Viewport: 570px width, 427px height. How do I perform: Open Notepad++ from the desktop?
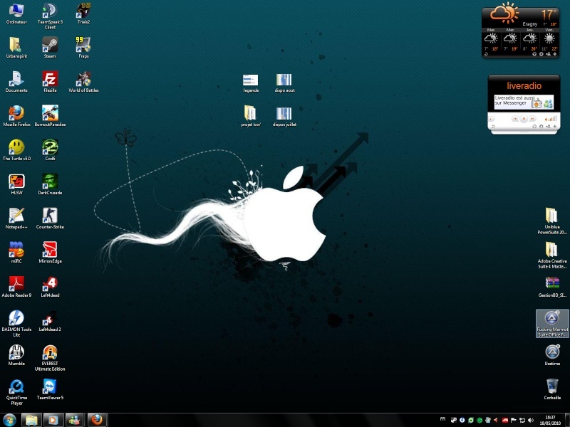(x=16, y=218)
